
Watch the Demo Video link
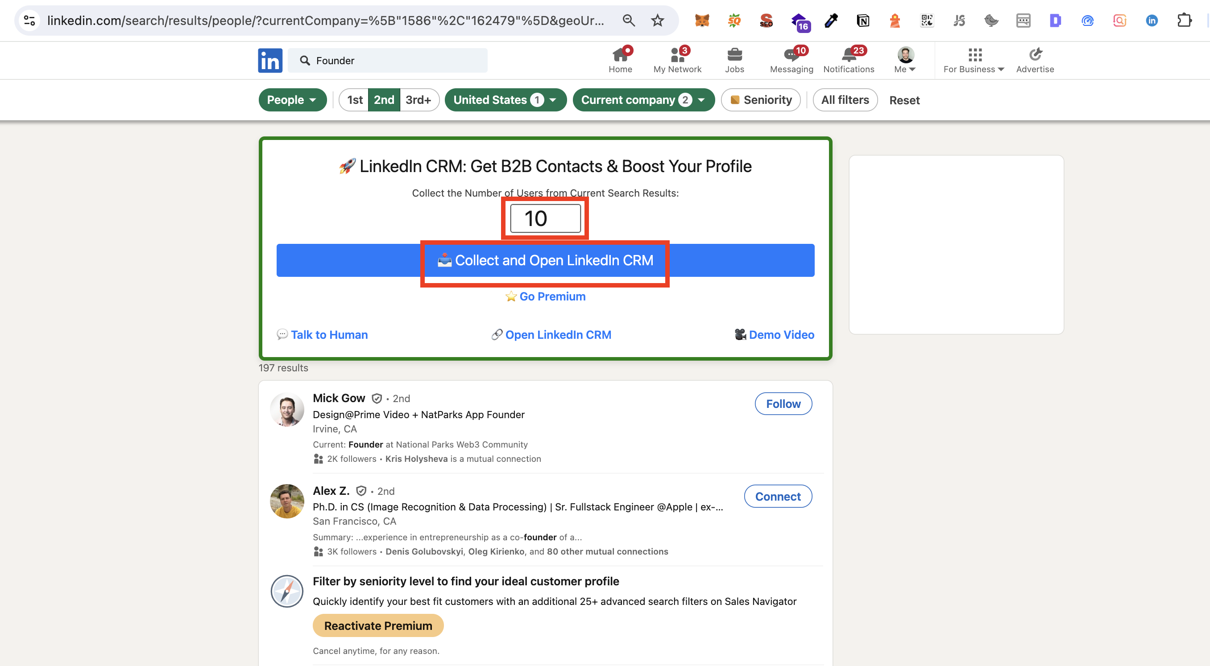(x=775, y=335)
